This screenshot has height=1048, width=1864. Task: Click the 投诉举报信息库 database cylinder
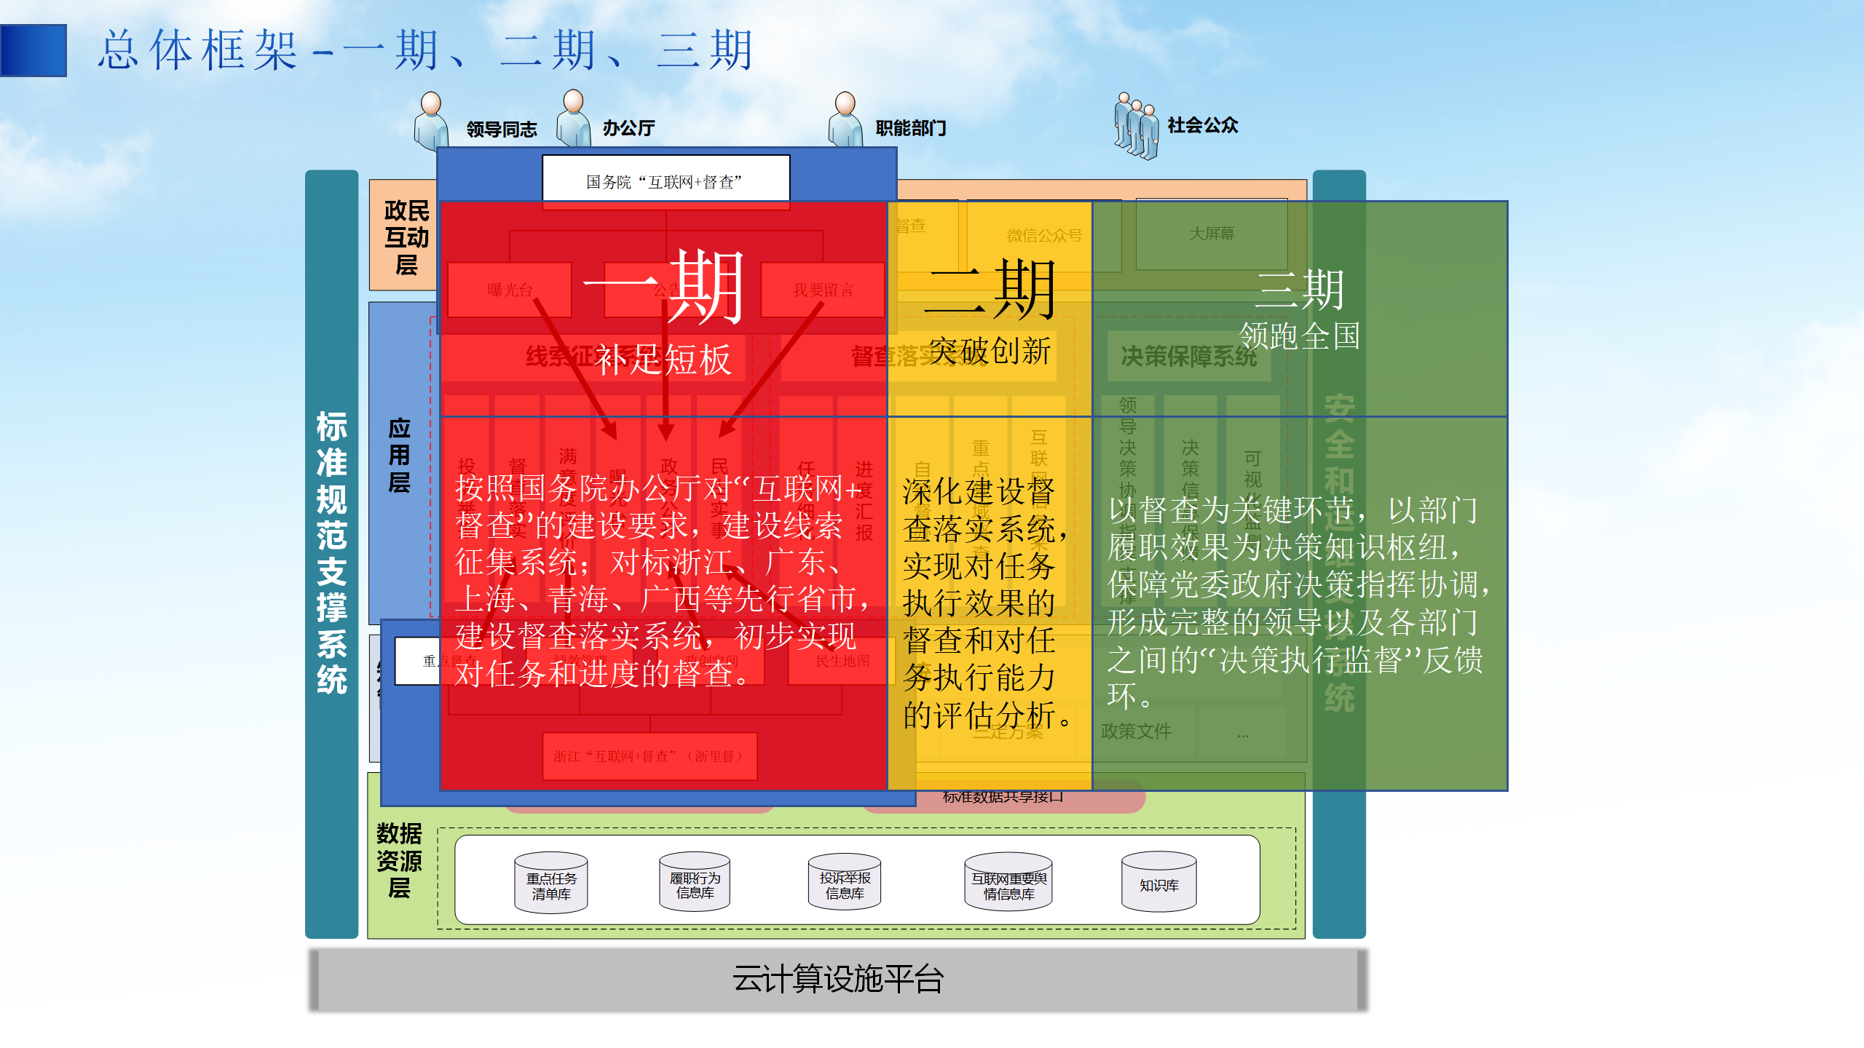click(x=845, y=881)
